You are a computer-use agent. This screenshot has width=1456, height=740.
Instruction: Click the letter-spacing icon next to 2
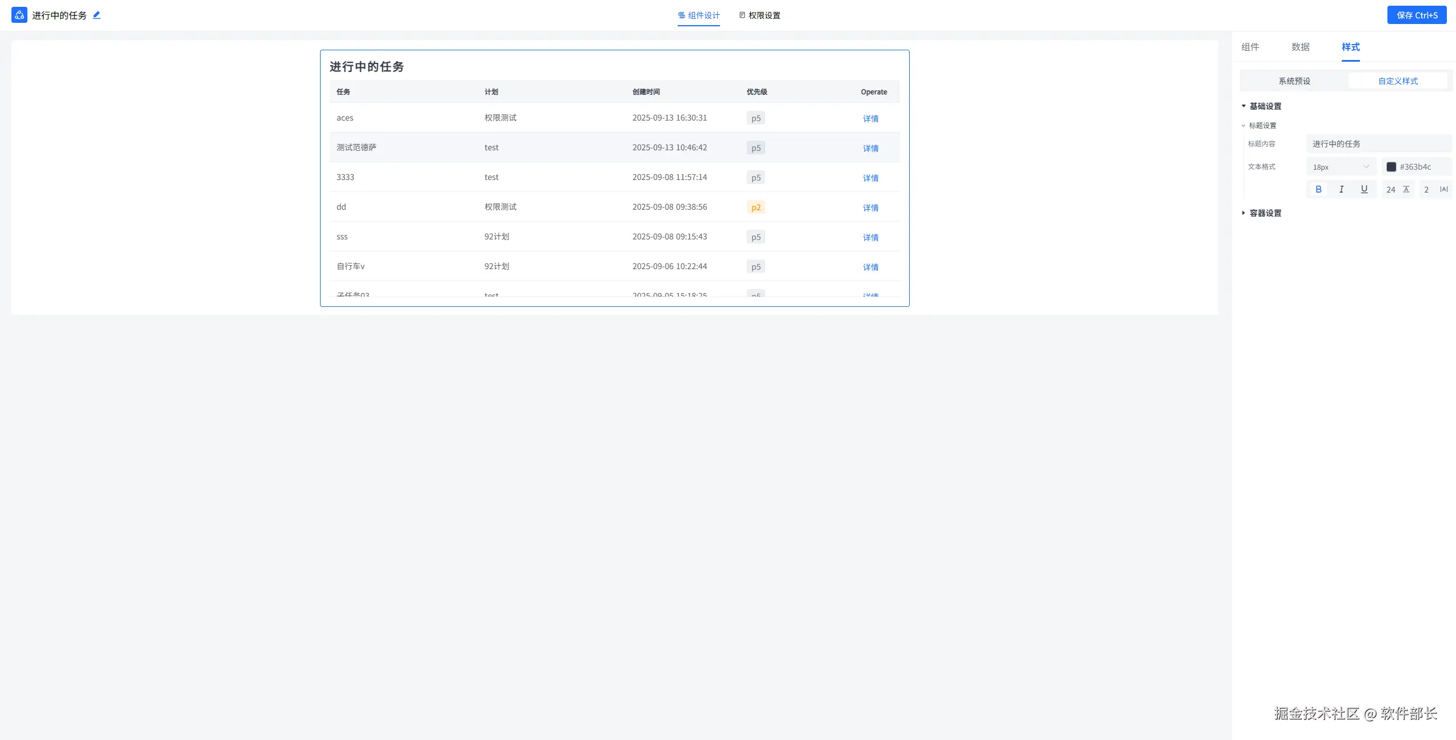(x=1444, y=189)
